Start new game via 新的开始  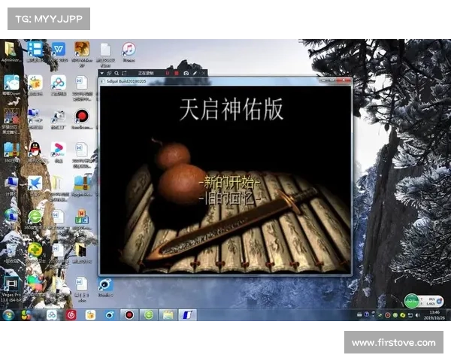pos(230,183)
